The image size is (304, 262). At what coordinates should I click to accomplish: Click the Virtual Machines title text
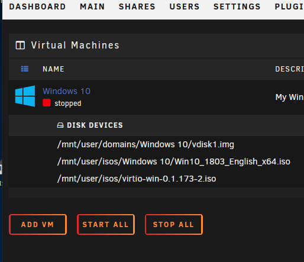[x=75, y=45]
